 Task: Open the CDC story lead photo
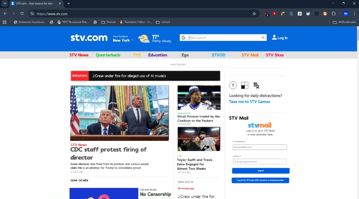[x=119, y=113]
